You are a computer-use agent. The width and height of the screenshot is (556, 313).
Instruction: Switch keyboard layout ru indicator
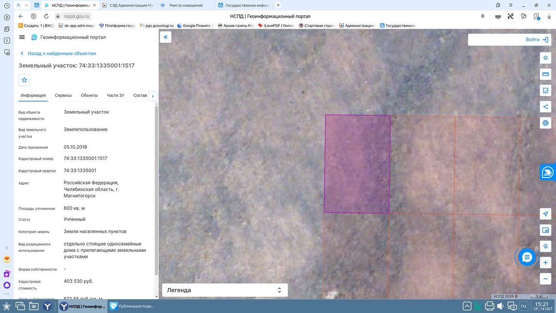(x=524, y=306)
